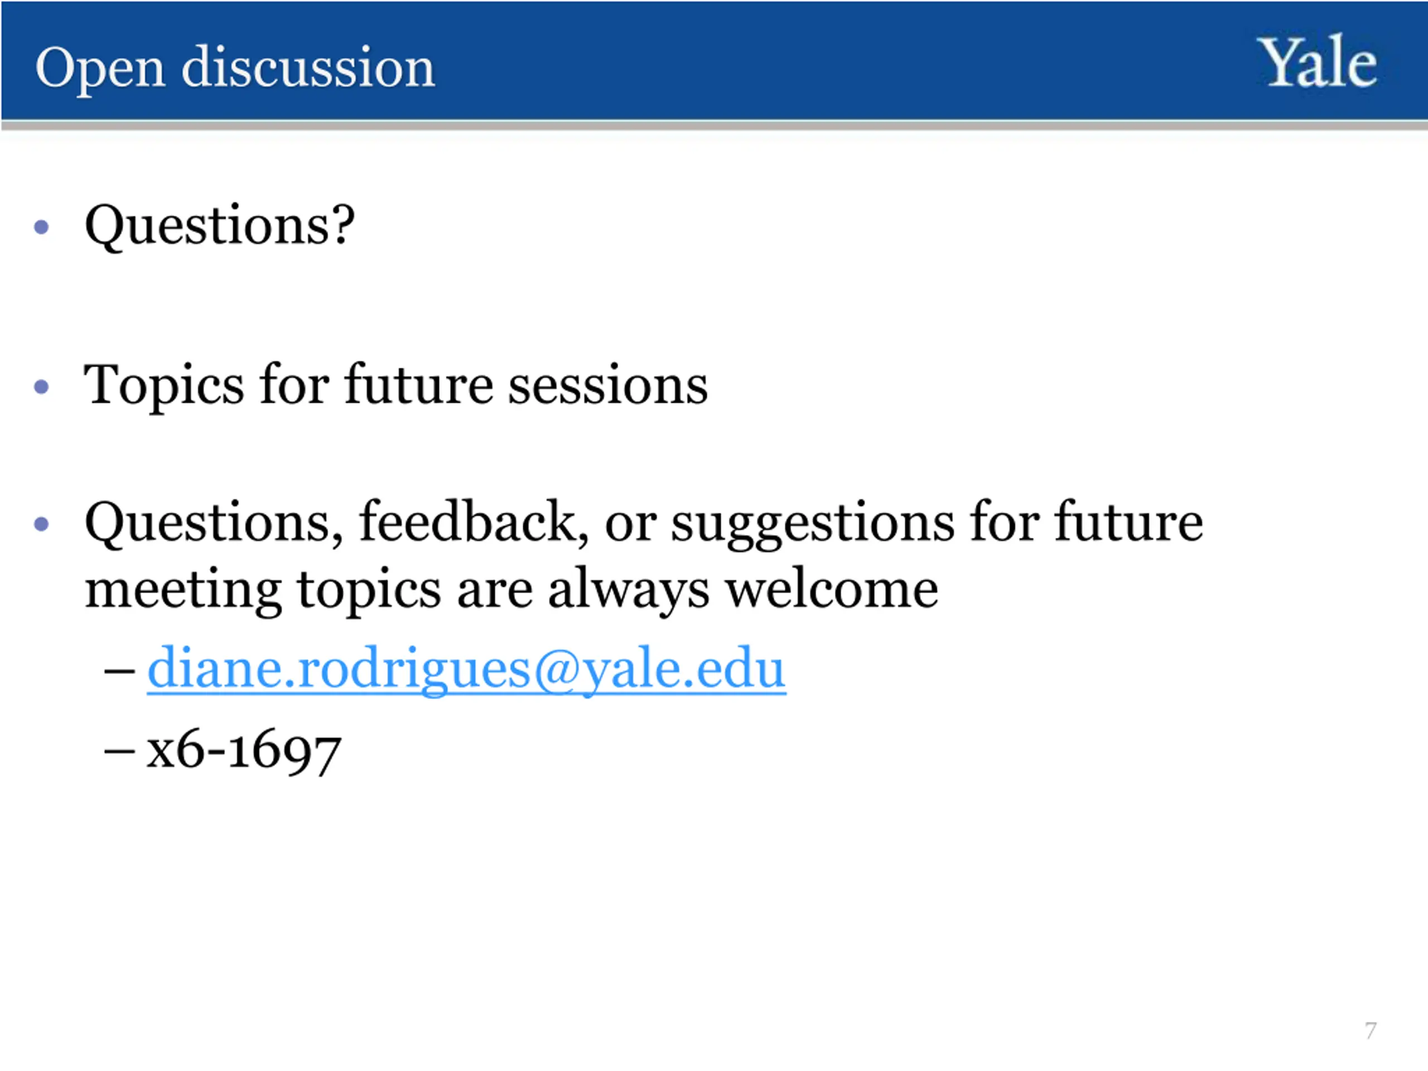Click the word "sessions" in second bullet
1428x1071 pixels.
tap(607, 386)
